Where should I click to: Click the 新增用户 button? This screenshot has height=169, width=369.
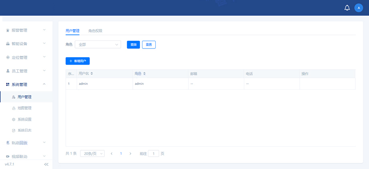click(x=78, y=61)
